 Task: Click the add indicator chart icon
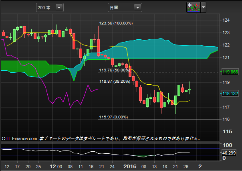click(194, 7)
